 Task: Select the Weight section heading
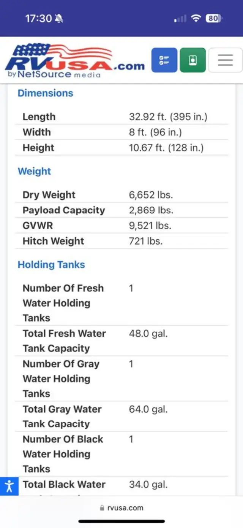pyautogui.click(x=35, y=171)
